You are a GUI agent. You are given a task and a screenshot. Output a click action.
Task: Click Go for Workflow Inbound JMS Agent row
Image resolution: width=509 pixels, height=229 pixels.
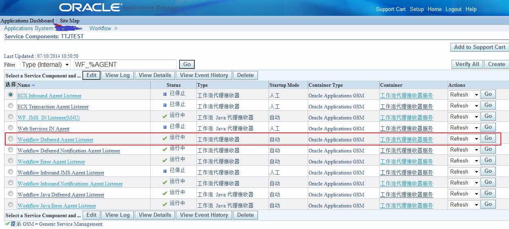pyautogui.click(x=488, y=171)
